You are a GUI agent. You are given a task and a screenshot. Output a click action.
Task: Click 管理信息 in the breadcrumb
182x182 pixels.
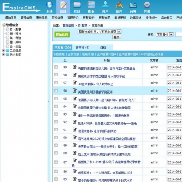pyautogui.click(x=68, y=26)
